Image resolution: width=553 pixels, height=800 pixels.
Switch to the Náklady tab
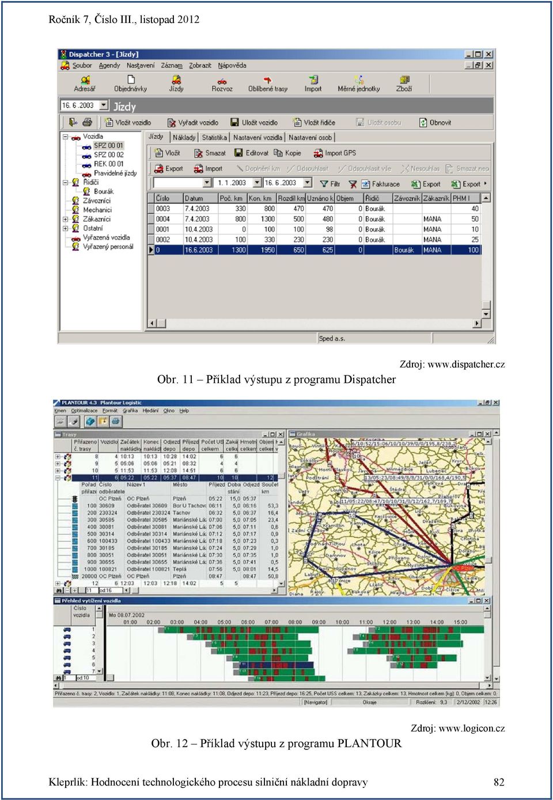click(x=184, y=138)
